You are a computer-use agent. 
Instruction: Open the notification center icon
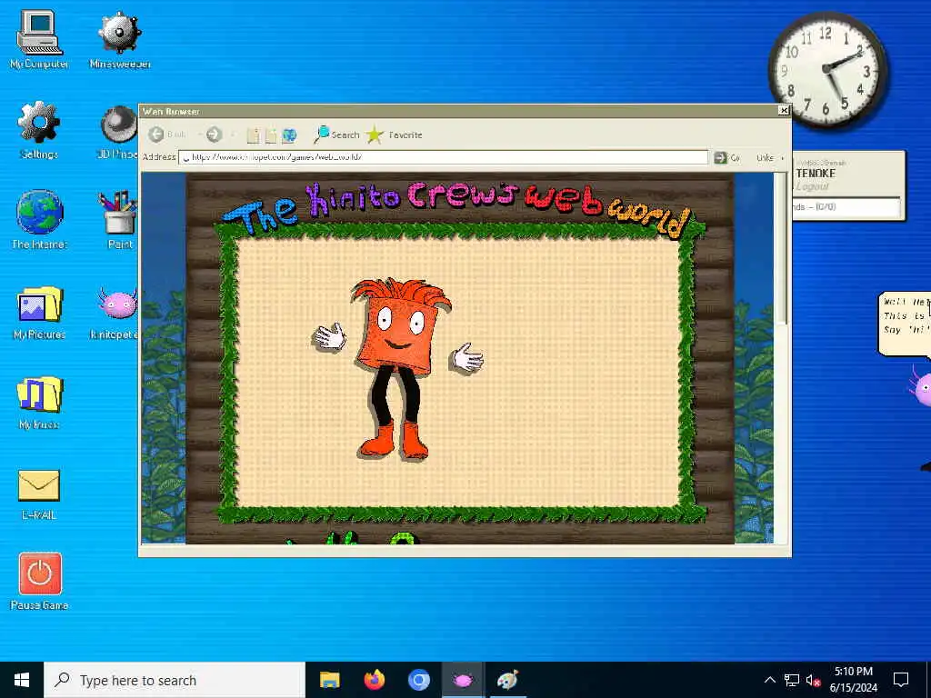[901, 680]
